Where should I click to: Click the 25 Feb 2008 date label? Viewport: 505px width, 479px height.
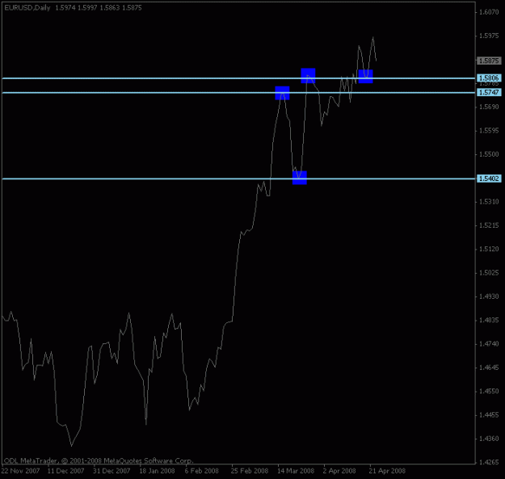click(250, 471)
